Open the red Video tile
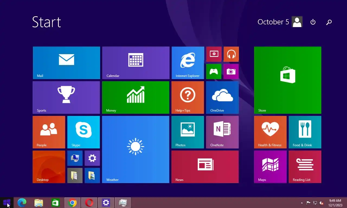The width and height of the screenshot is (347, 208). tap(214, 54)
